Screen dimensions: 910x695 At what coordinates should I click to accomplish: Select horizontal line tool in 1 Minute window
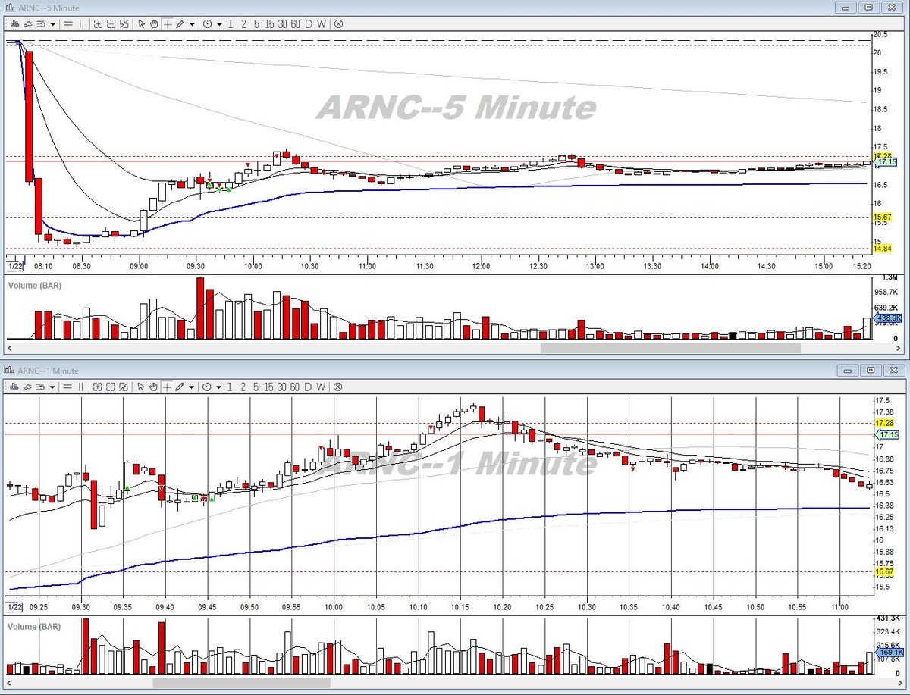coord(68,387)
